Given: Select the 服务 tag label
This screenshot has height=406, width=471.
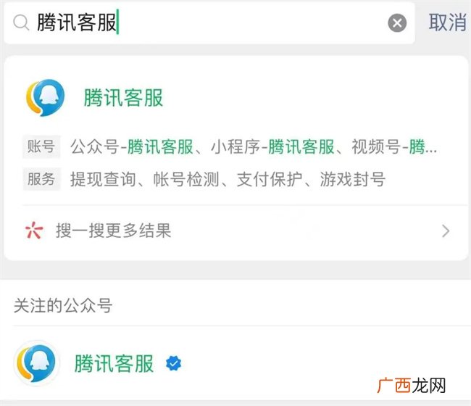Looking at the screenshot, I should pyautogui.click(x=41, y=179).
